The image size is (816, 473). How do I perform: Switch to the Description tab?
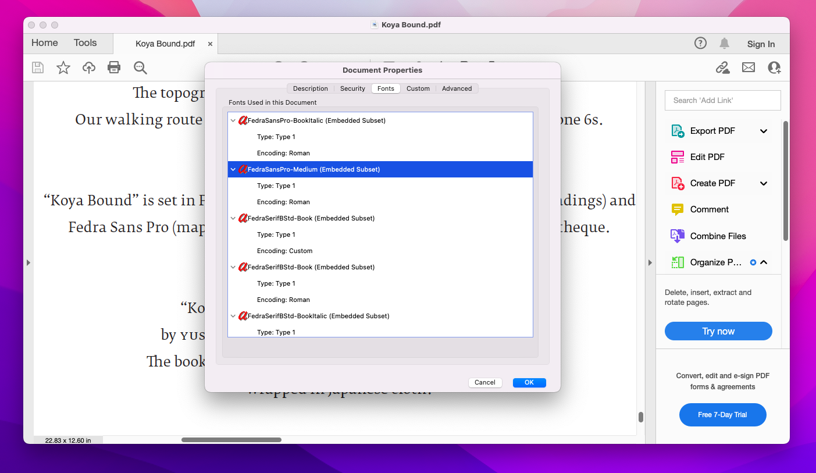coord(310,88)
